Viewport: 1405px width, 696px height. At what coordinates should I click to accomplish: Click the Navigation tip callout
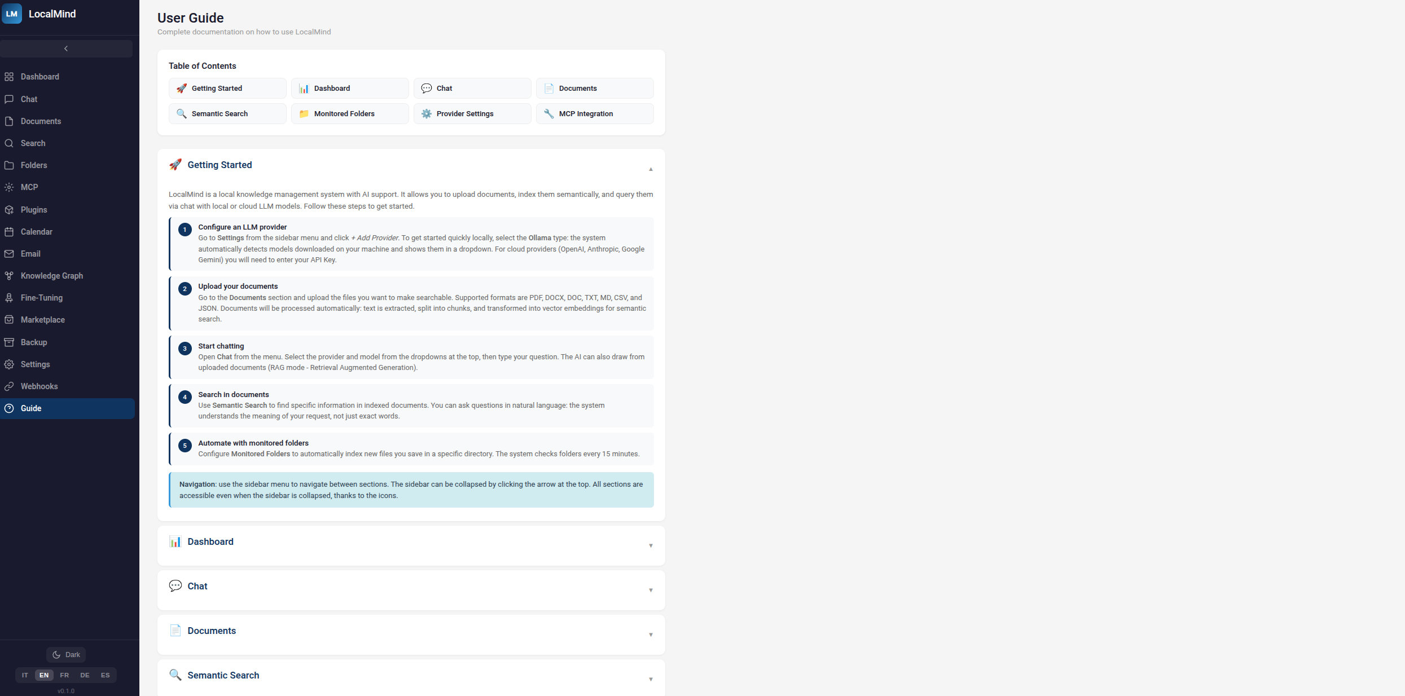[411, 490]
